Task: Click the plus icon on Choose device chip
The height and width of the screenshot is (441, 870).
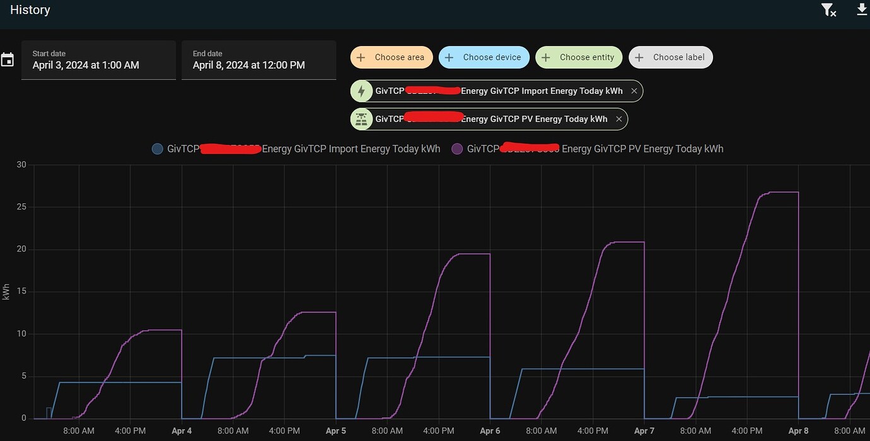Action: pos(449,57)
